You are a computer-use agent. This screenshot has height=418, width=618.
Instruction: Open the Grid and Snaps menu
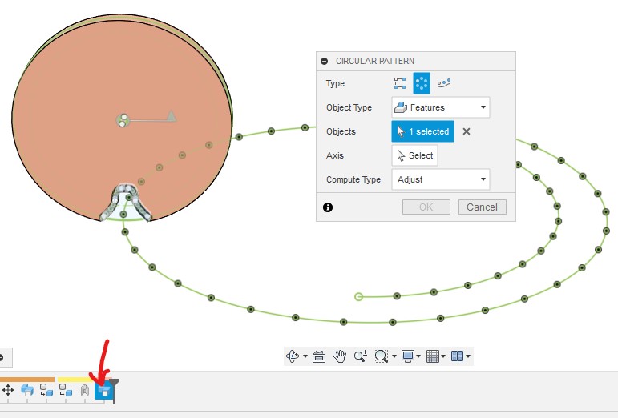tap(434, 356)
